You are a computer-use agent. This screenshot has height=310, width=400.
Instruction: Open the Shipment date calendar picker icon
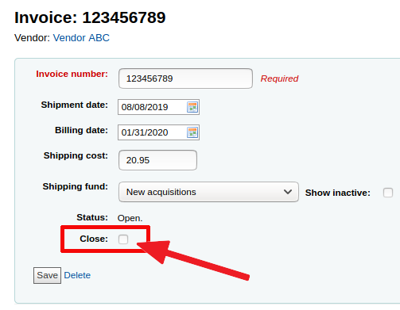(192, 107)
